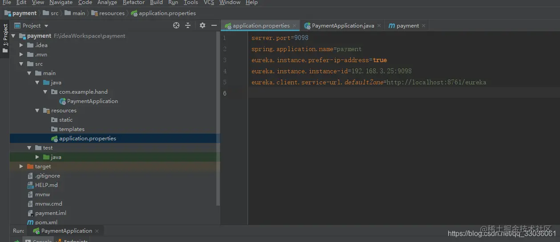560x242 pixels.
Task: Collapse the com.example.hand package
Action: [45, 92]
